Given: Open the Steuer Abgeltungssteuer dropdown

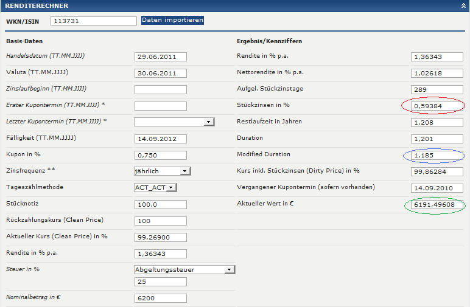Looking at the screenshot, I should (184, 269).
